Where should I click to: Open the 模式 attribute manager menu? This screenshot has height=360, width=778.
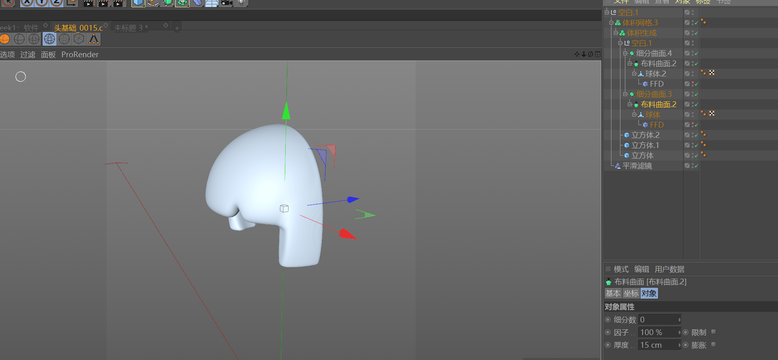click(621, 269)
